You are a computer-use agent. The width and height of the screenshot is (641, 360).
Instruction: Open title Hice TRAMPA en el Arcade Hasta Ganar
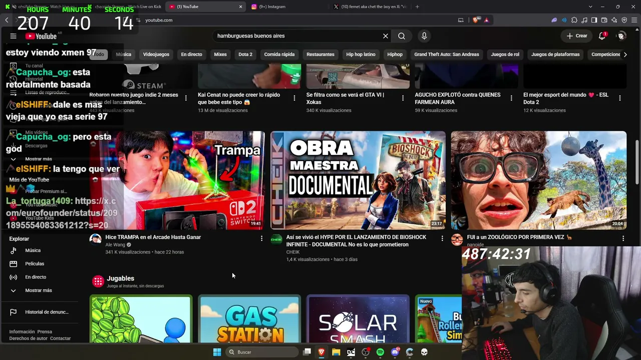click(153, 237)
